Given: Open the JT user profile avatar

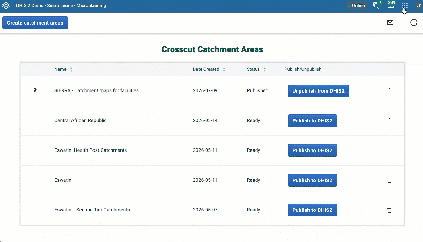Looking at the screenshot, I should click(x=418, y=6).
